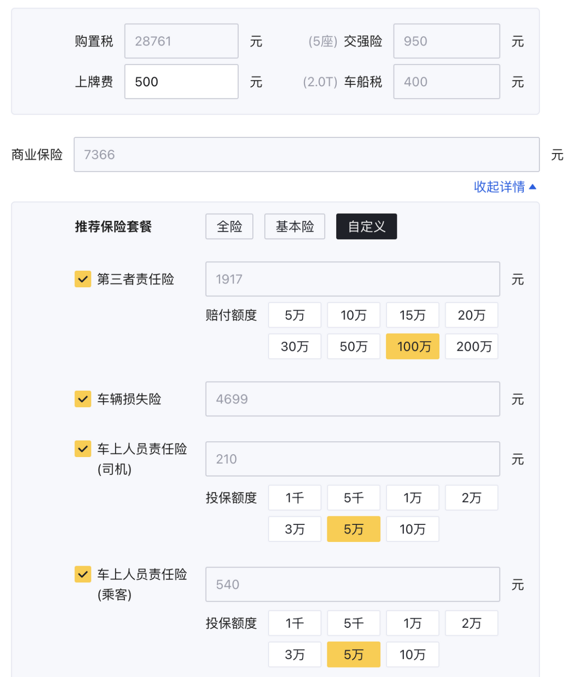This screenshot has width=573, height=677.
Task: Select the 基本险 insurance package
Action: 295,227
